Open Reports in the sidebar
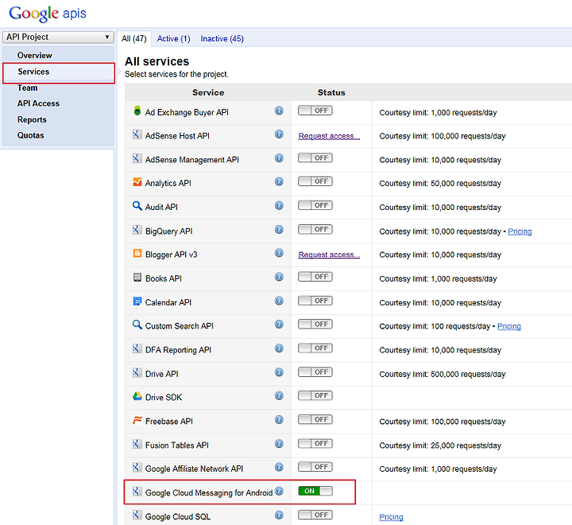This screenshot has height=525, width=572. [x=32, y=120]
